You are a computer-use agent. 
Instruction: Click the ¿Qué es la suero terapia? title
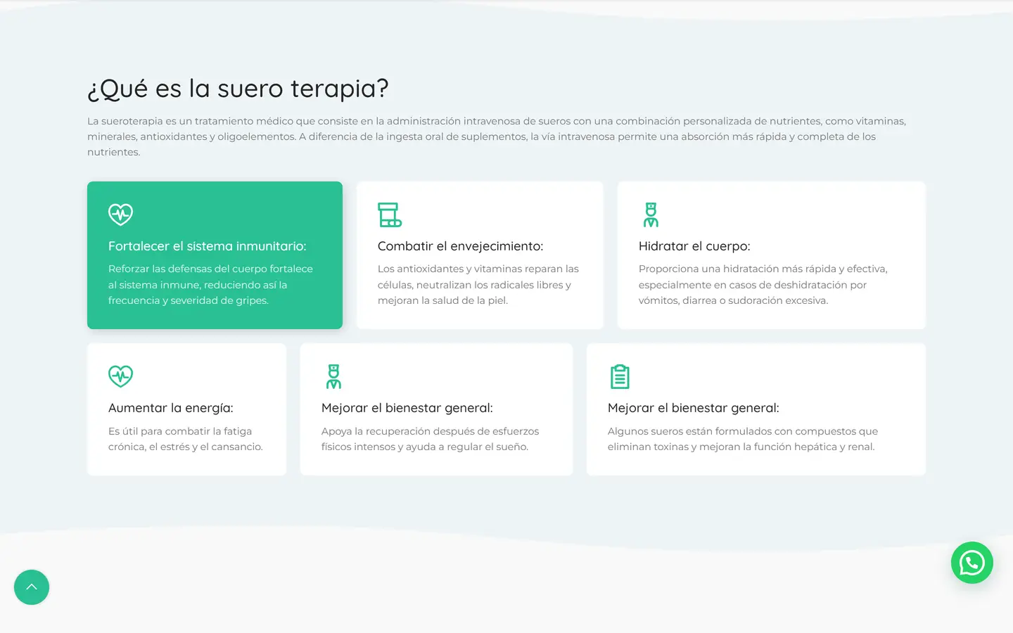[238, 89]
